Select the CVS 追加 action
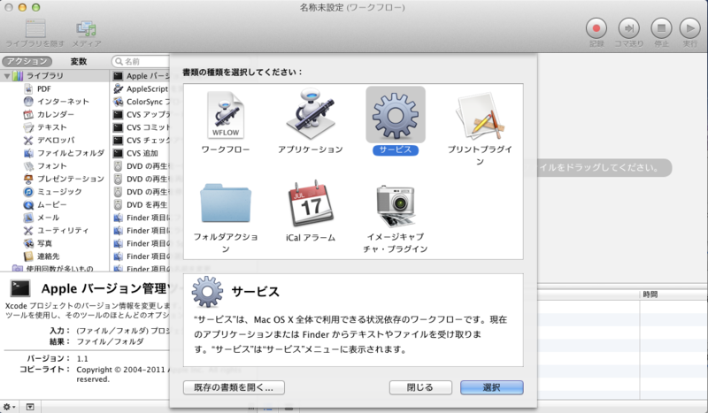The image size is (708, 413). 141,154
